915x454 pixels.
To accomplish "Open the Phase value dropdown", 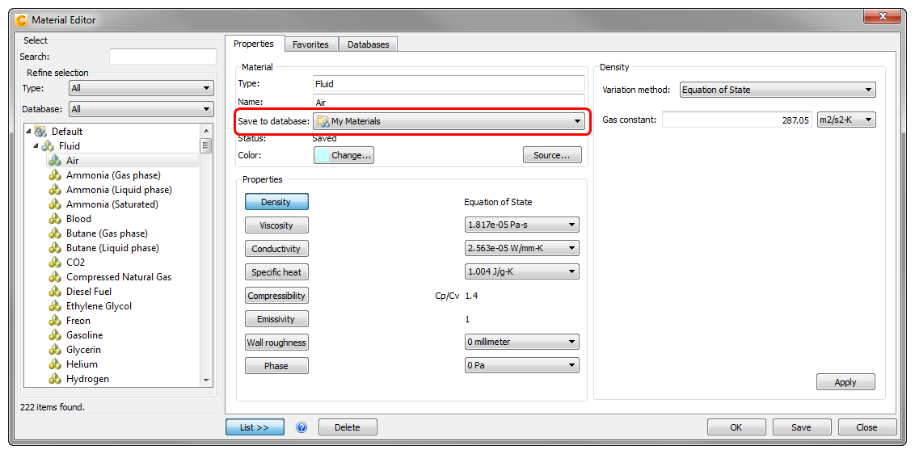I will click(x=521, y=366).
